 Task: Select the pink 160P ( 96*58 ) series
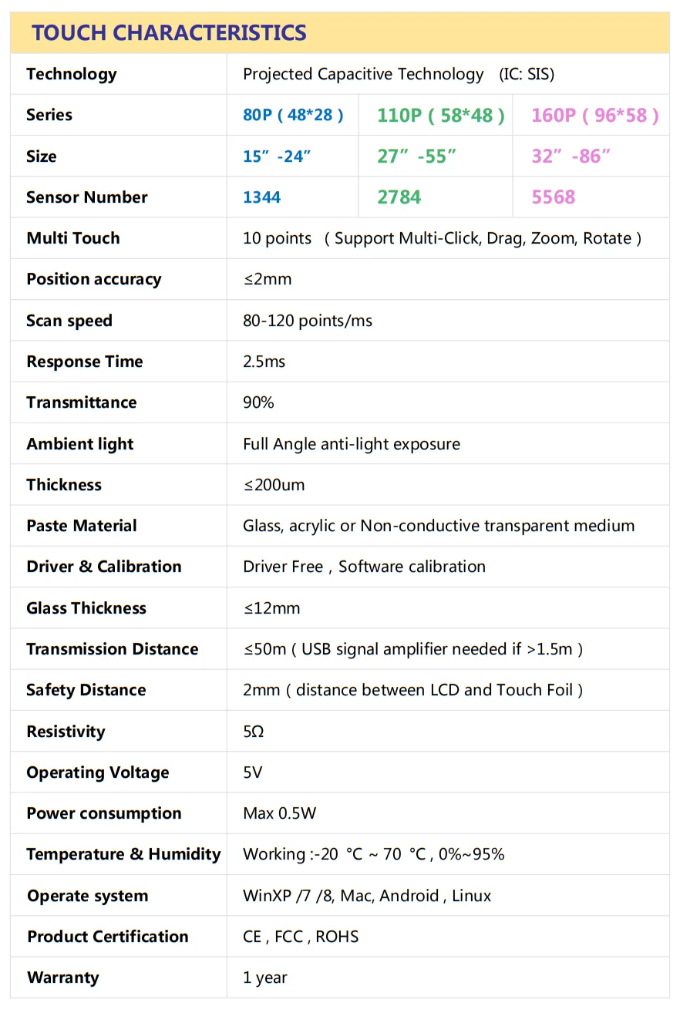594,116
